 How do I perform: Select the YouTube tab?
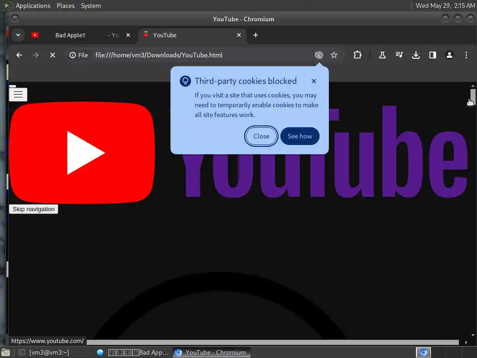(191, 35)
